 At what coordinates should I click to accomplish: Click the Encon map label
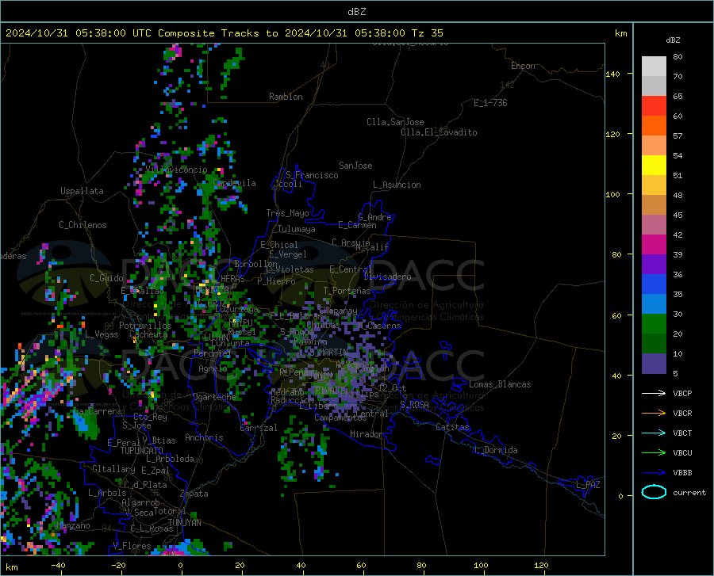[x=523, y=66]
